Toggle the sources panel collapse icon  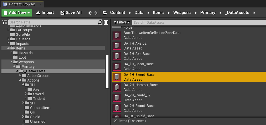coord(4,22)
